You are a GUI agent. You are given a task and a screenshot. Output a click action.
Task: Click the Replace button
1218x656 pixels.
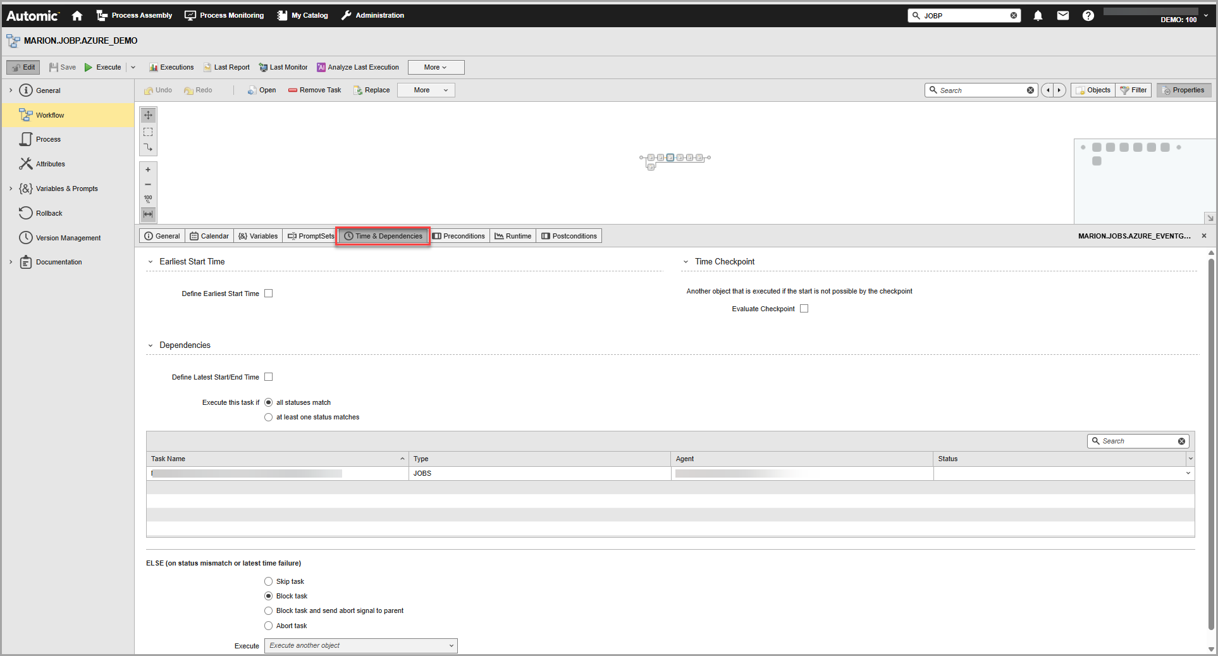click(x=371, y=90)
